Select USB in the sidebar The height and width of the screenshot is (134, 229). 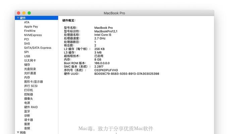27,56
